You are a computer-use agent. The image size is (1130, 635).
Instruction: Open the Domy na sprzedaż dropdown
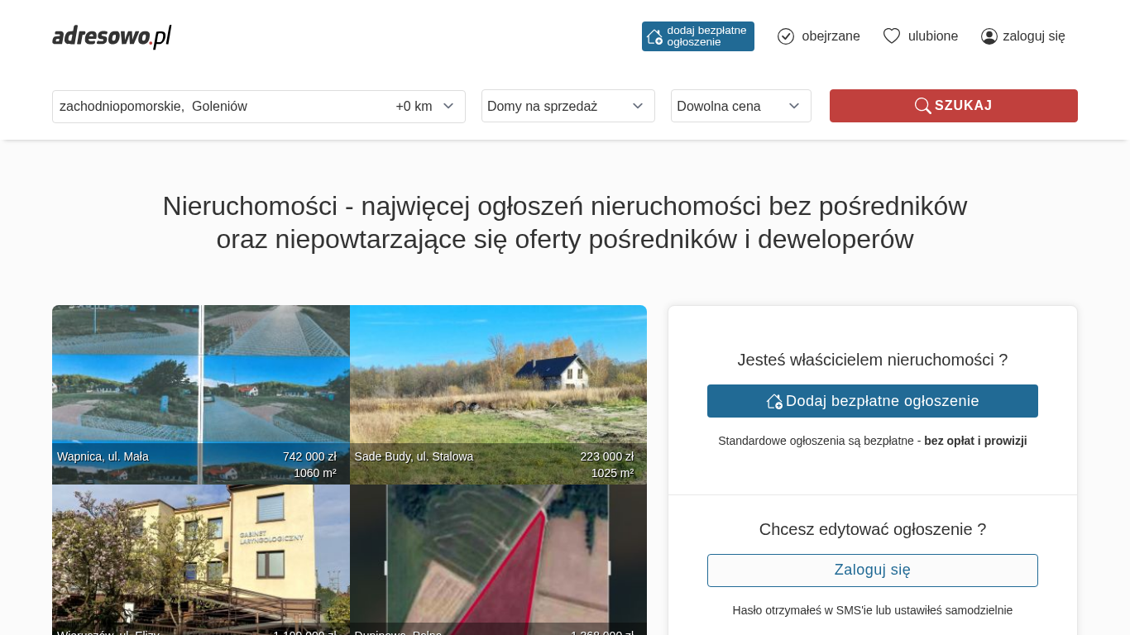click(567, 107)
